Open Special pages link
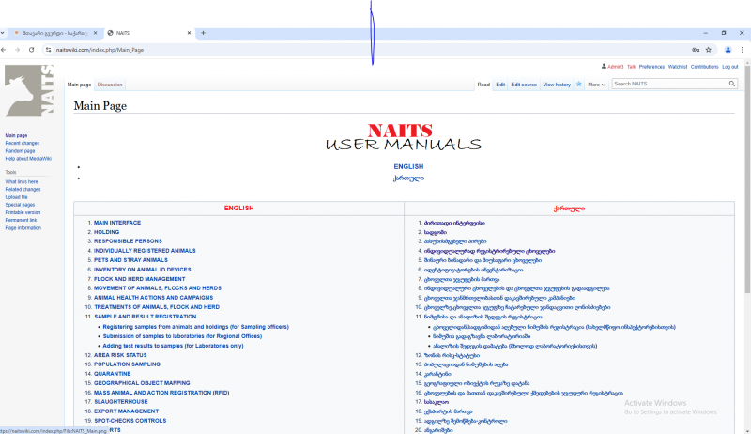The image size is (751, 434). [x=20, y=205]
